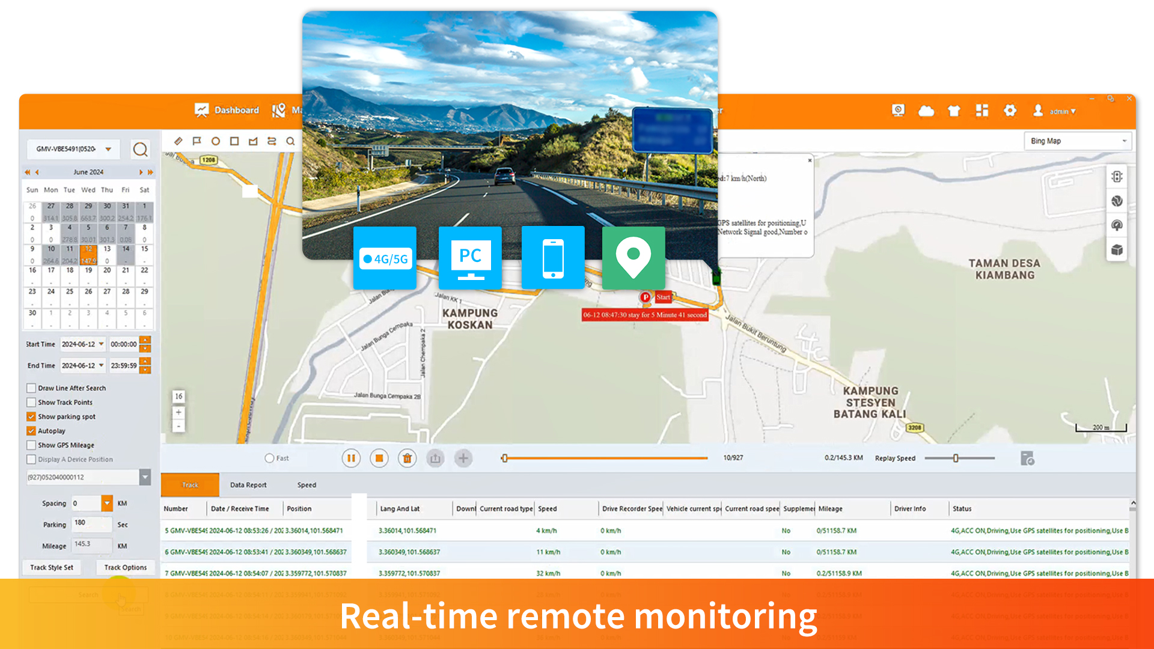
Task: Open the Dashboard tab
Action: pos(227,110)
